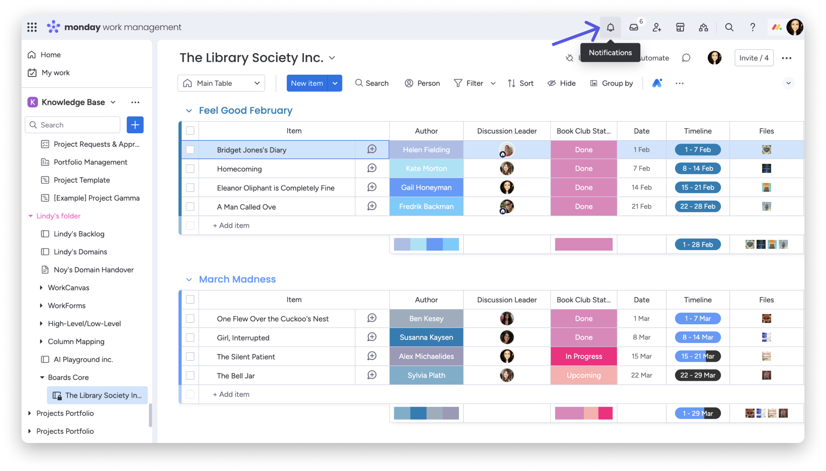Image resolution: width=826 pixels, height=471 pixels.
Task: Open the apps marketplace icon
Action: (x=680, y=28)
